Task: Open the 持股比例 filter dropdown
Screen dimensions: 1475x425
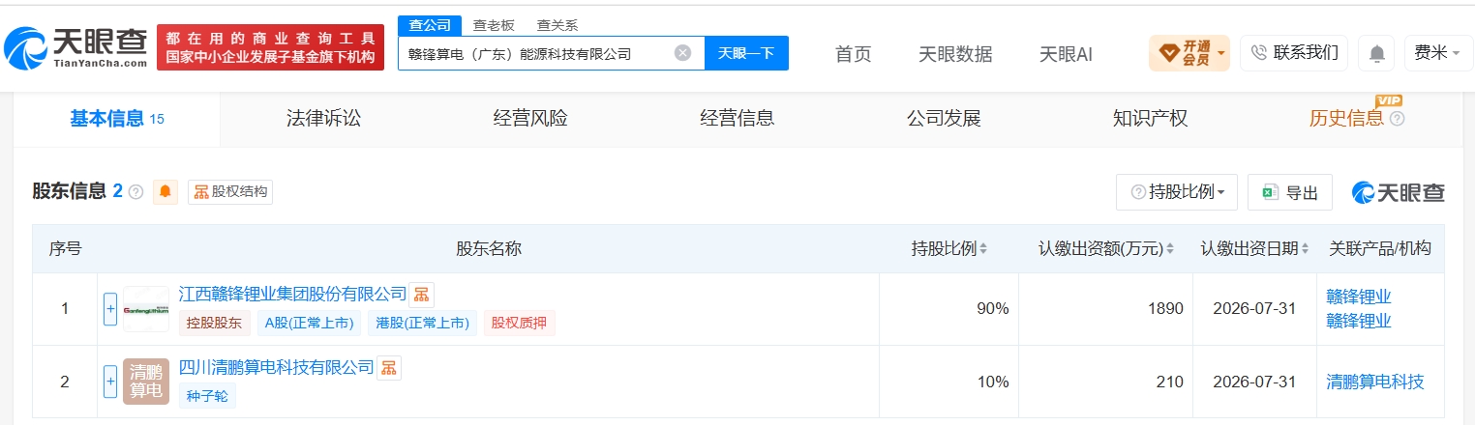Action: 1177,192
